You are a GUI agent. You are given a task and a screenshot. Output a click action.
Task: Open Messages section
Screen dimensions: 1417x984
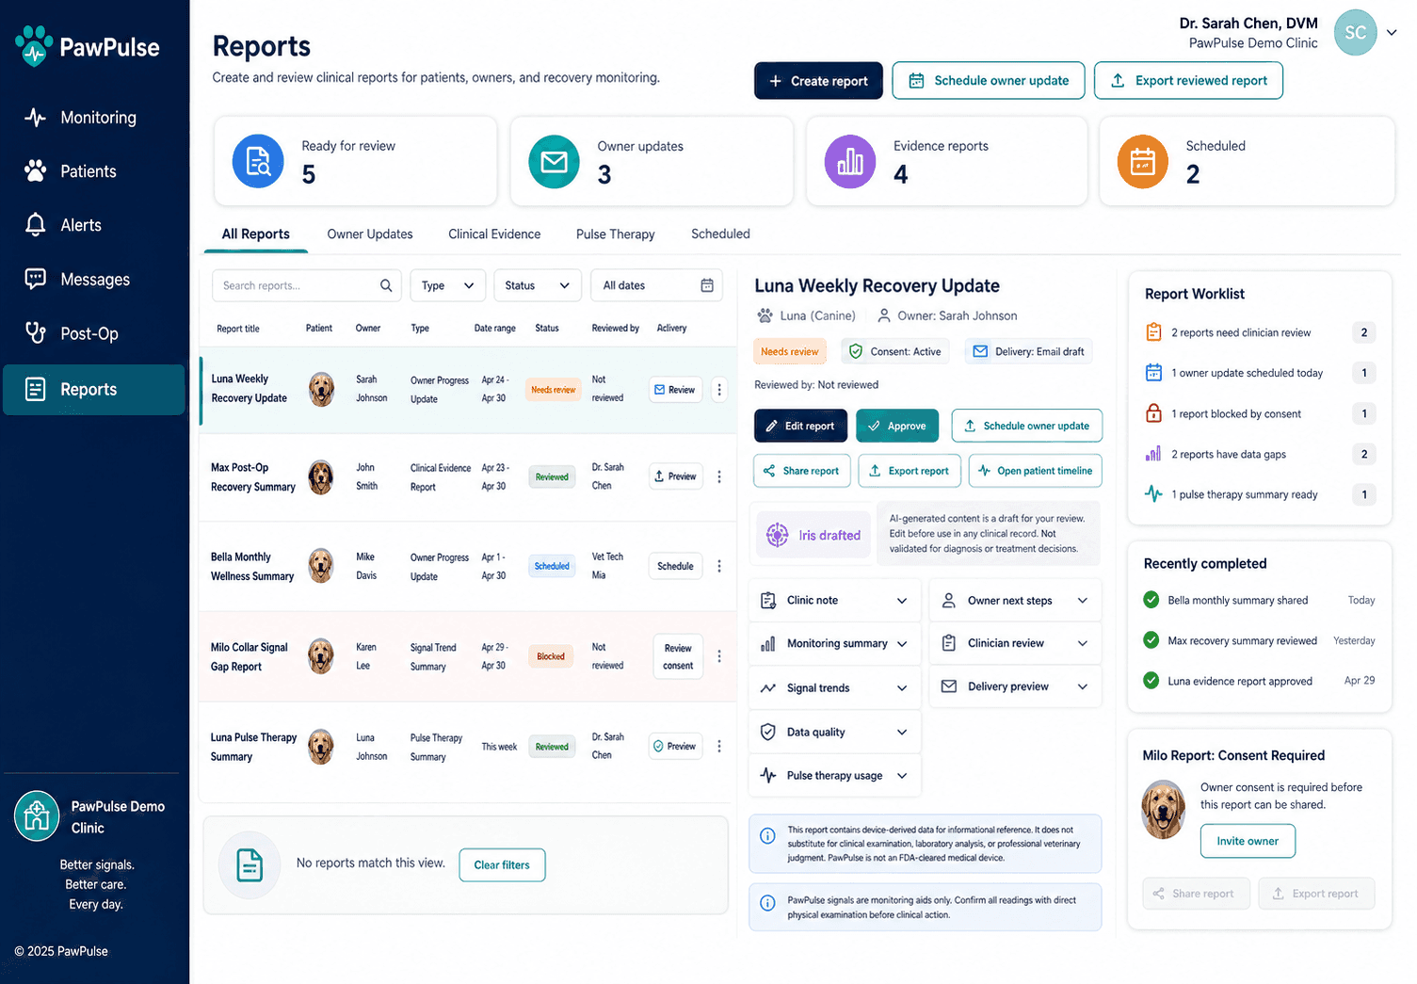pos(94,280)
